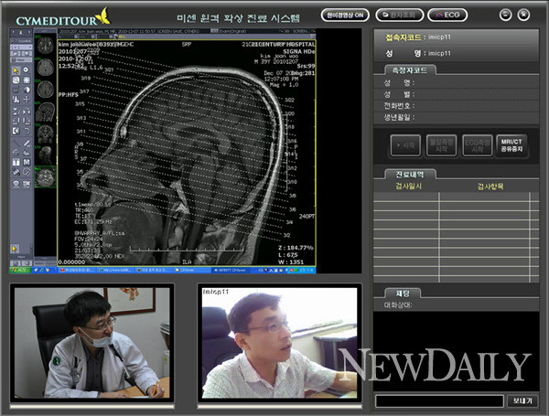The height and width of the screenshot is (416, 549).
Task: Select the crosshair cursor tool
Action: (27, 100)
